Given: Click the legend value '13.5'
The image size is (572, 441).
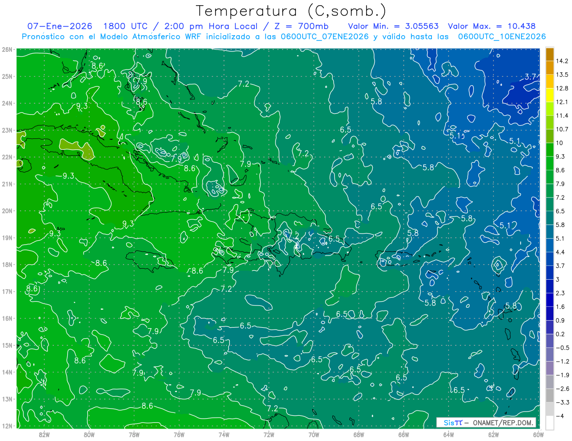Looking at the screenshot, I should (562, 75).
